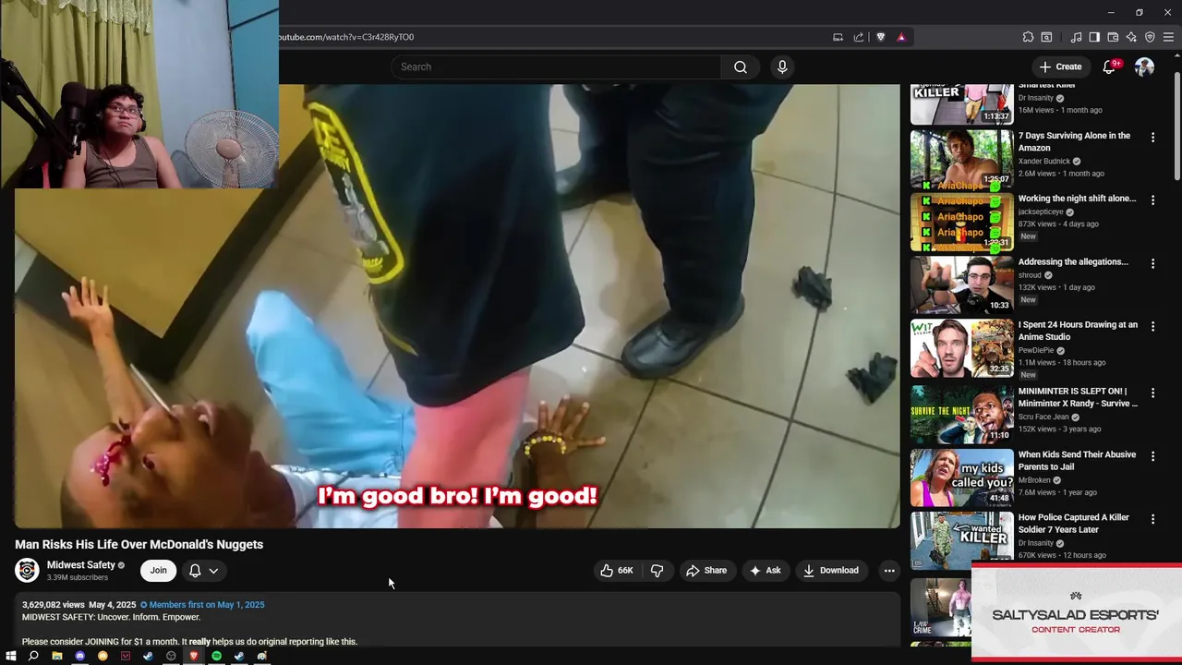1182x665 pixels.
Task: Open options for Working the night shift video
Action: [x=1152, y=199]
